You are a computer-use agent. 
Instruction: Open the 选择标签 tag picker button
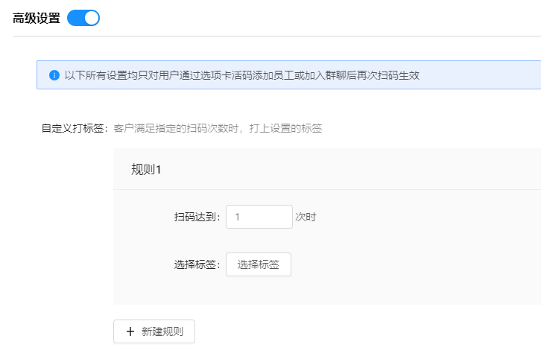[x=259, y=264]
